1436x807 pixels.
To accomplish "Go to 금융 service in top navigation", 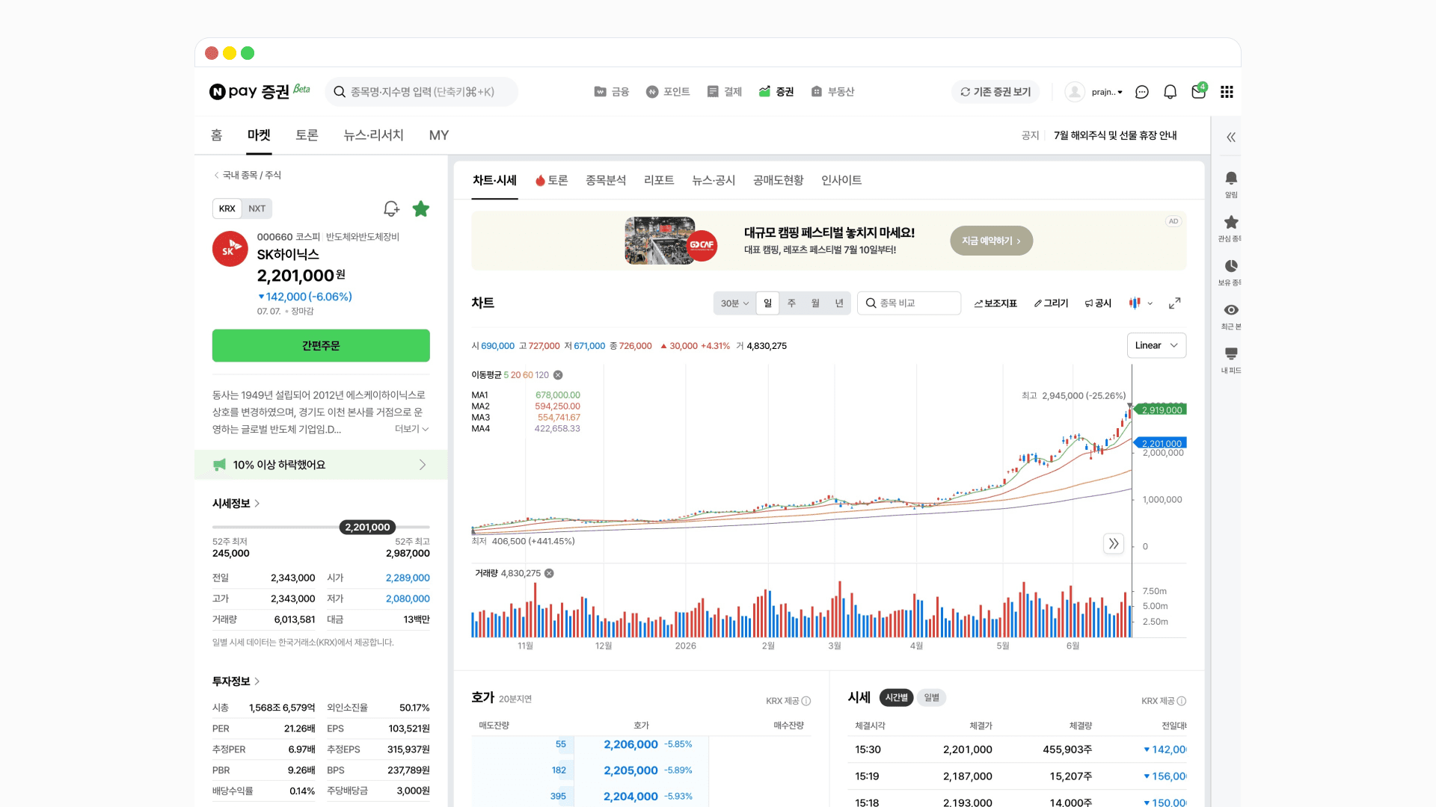I will pyautogui.click(x=612, y=92).
